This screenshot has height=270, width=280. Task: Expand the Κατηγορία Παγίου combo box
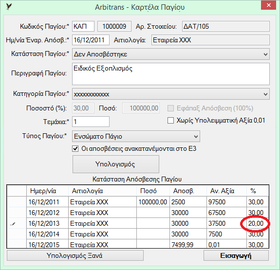[x=171, y=94]
